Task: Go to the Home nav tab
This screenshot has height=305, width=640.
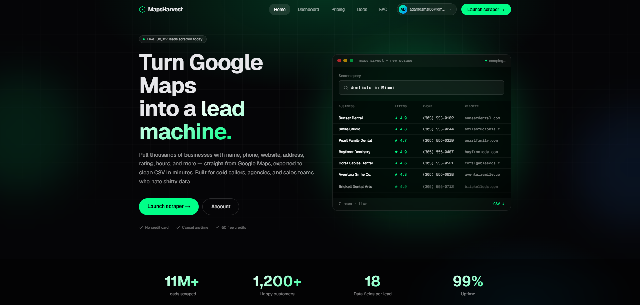Action: point(280,10)
